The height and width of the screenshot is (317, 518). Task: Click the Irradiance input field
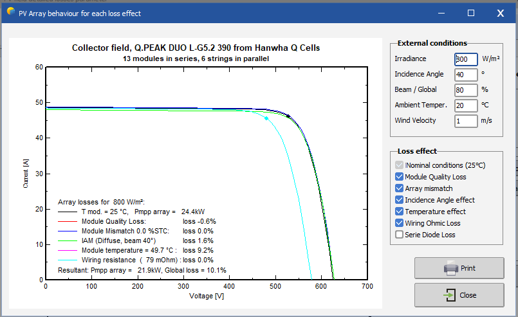(x=466, y=59)
